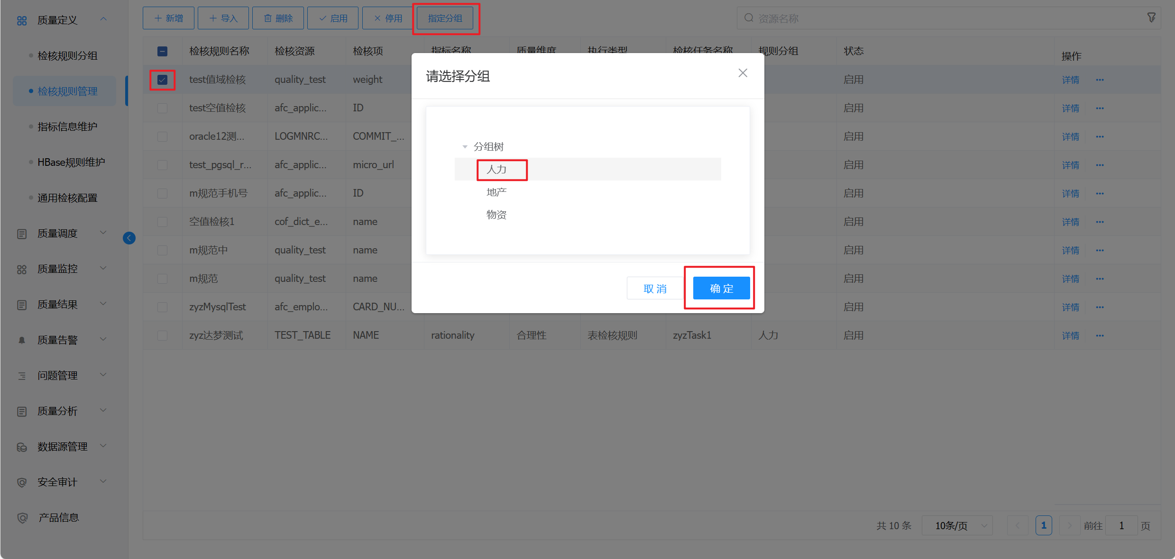Confirm with the 确定 button
This screenshot has height=559, width=1175.
click(721, 288)
